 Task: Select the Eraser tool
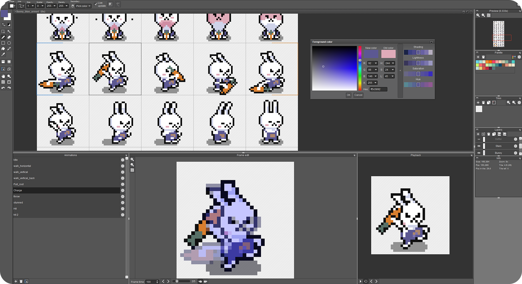pos(9,37)
